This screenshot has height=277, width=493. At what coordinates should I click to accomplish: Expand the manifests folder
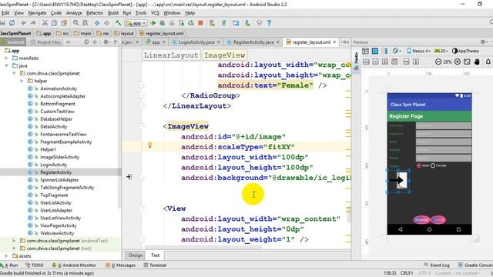[7, 58]
